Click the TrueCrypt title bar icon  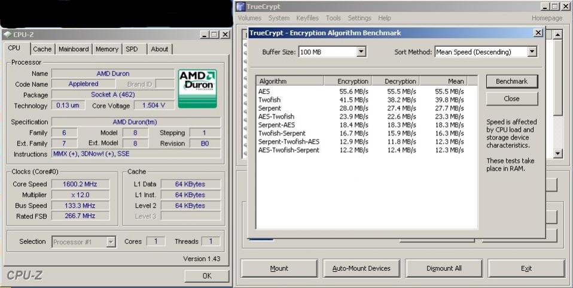(x=240, y=6)
